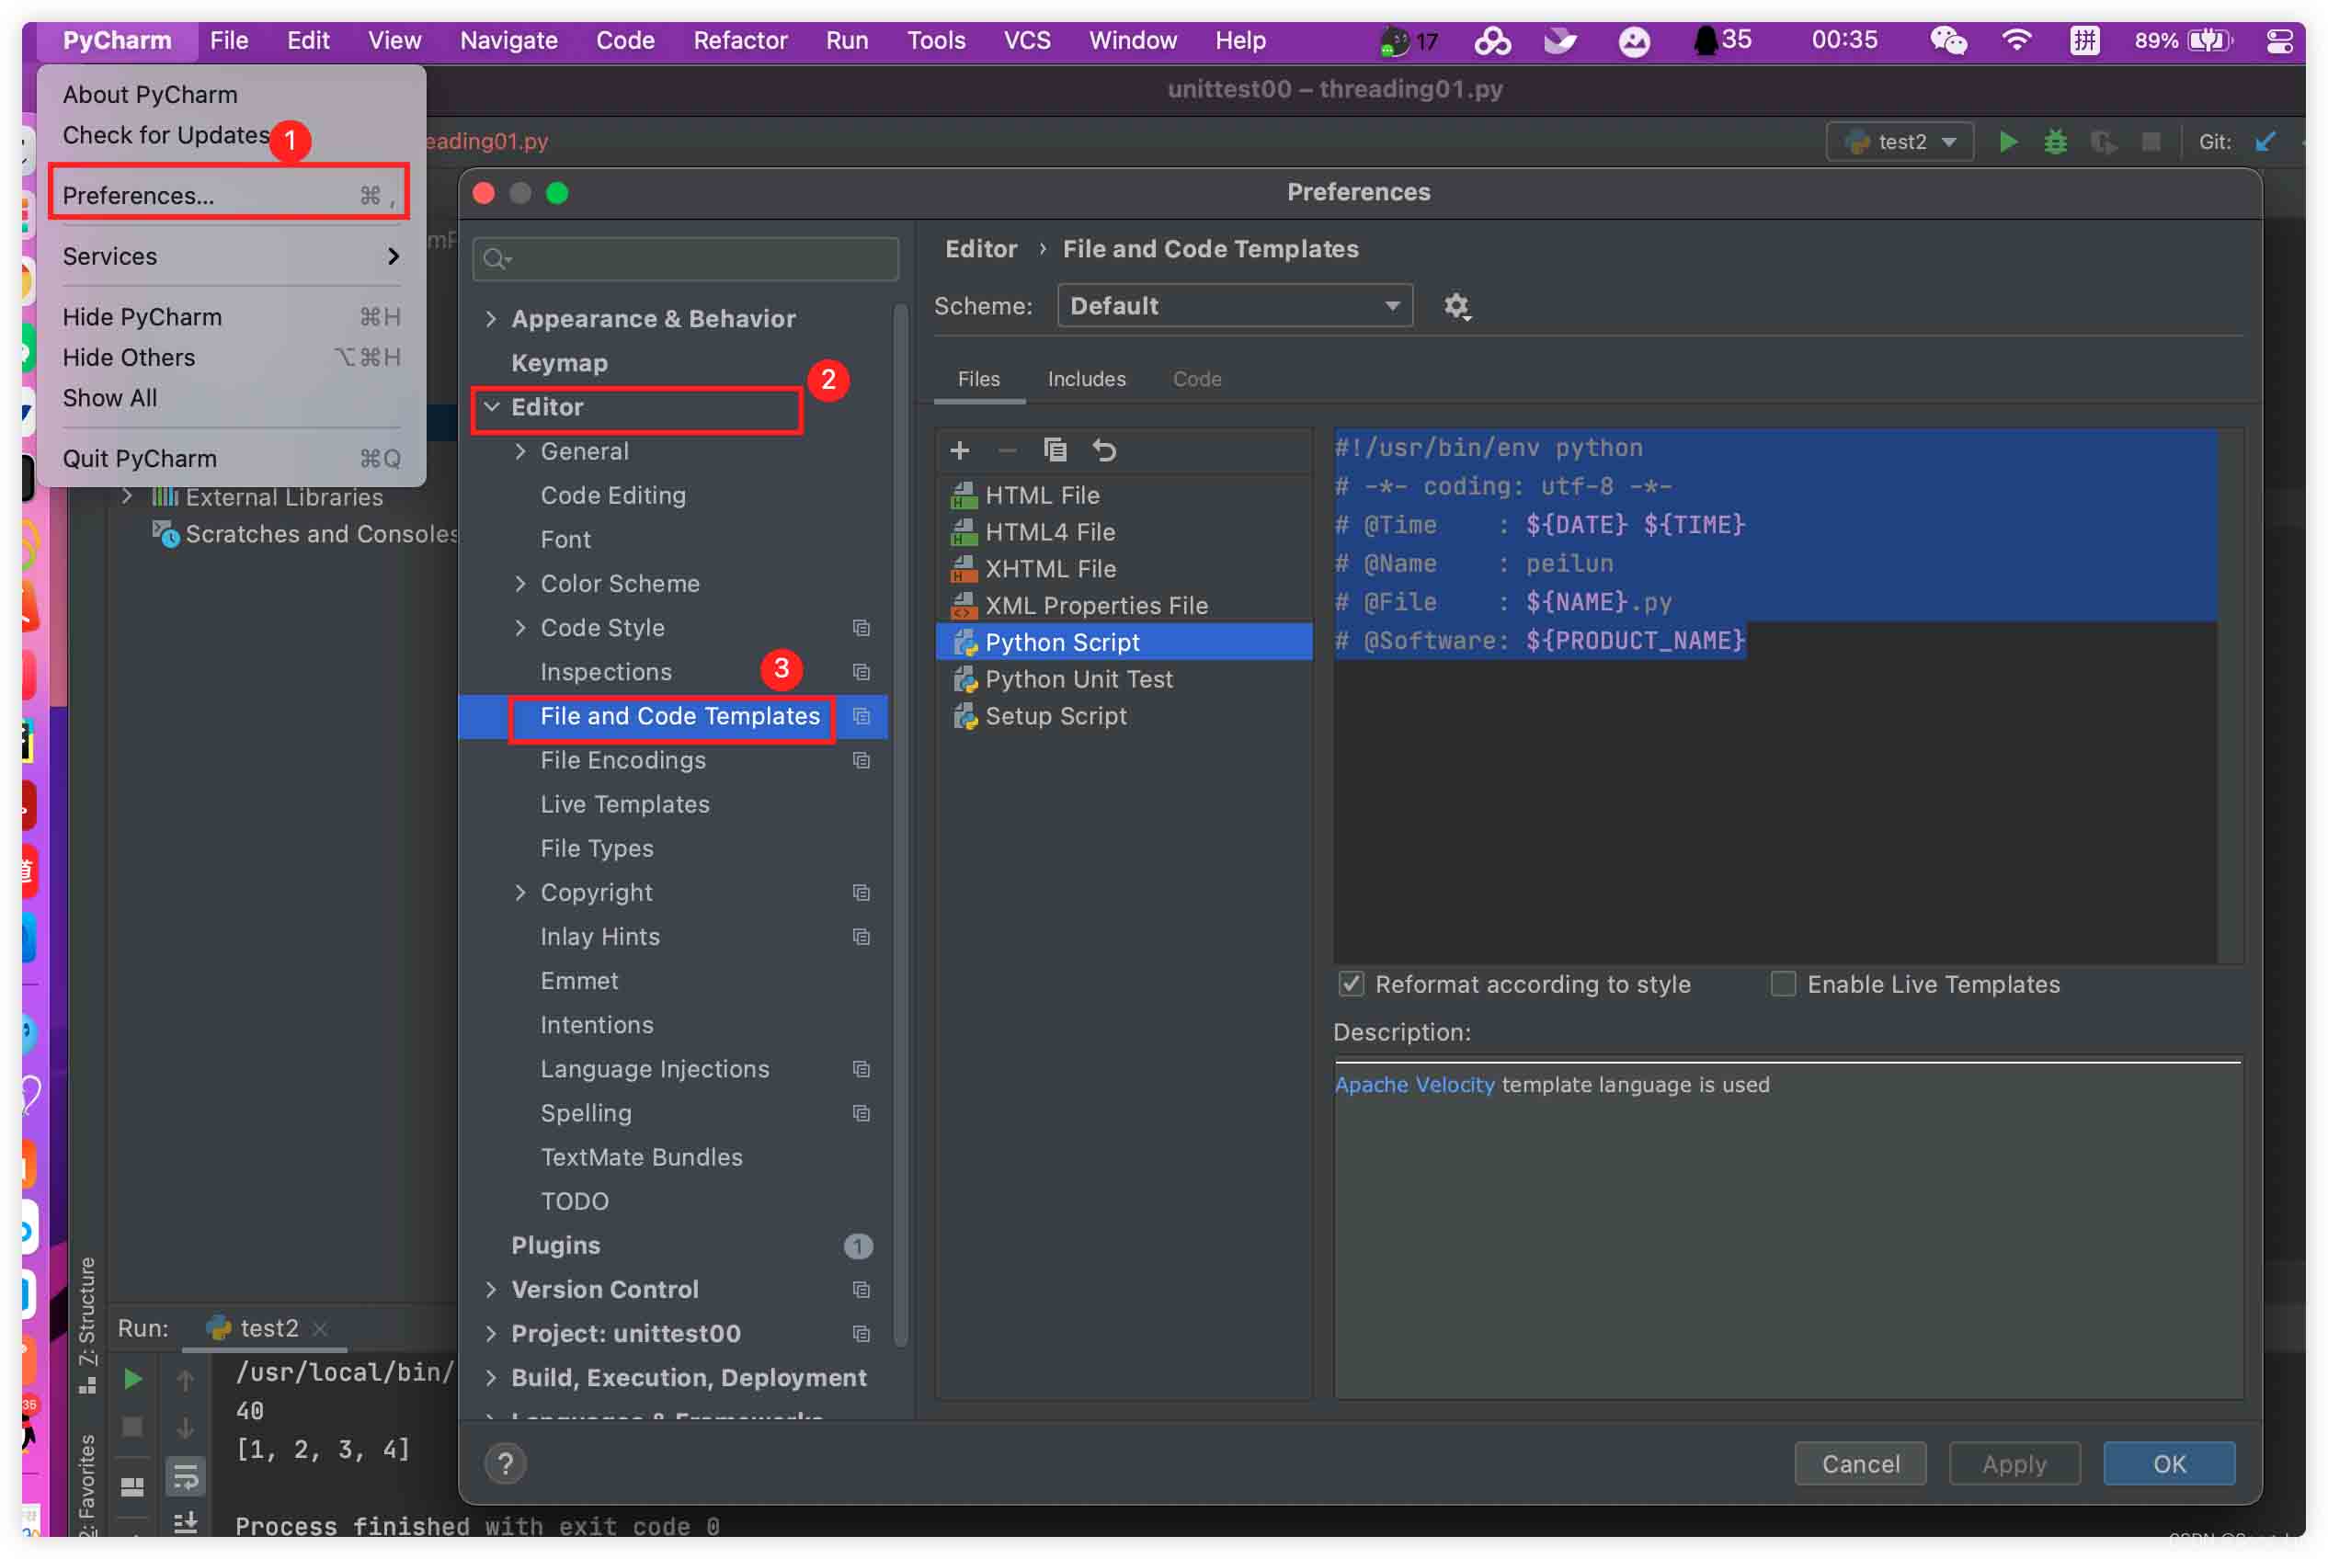This screenshot has height=1559, width=2328.
Task: Click the battery status in menu bar
Action: pos(2183,40)
